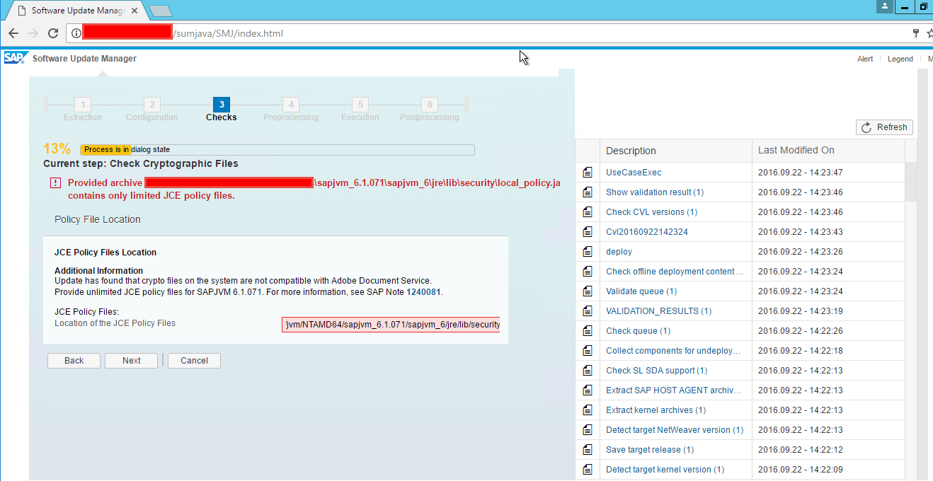Sort by Description column header
933x481 pixels.
click(676, 151)
